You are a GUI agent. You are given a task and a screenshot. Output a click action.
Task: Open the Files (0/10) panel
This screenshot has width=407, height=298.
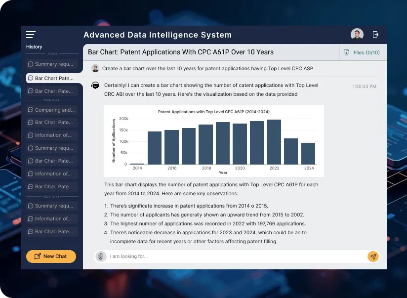click(362, 52)
